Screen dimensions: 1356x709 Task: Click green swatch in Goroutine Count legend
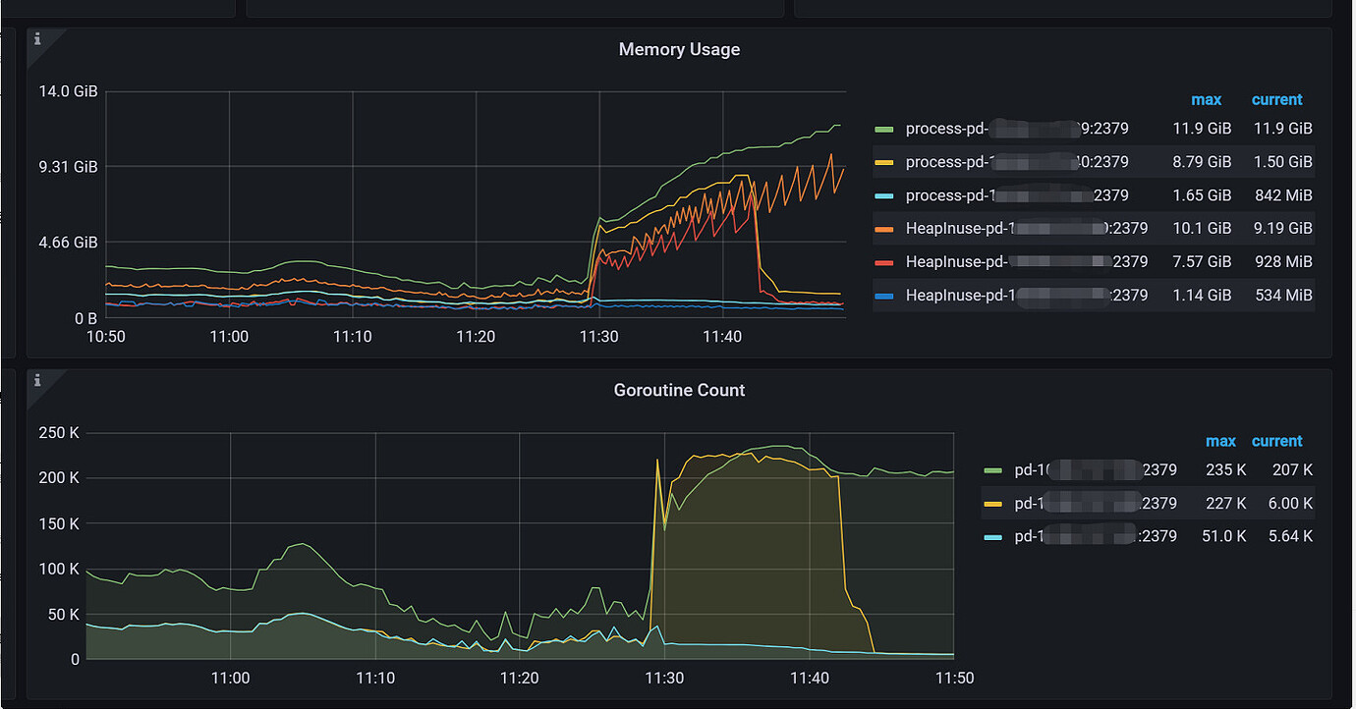coord(993,470)
